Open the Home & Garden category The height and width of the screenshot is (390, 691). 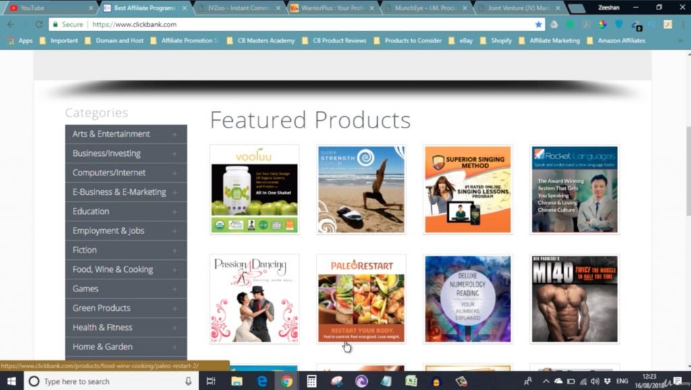[126, 347]
